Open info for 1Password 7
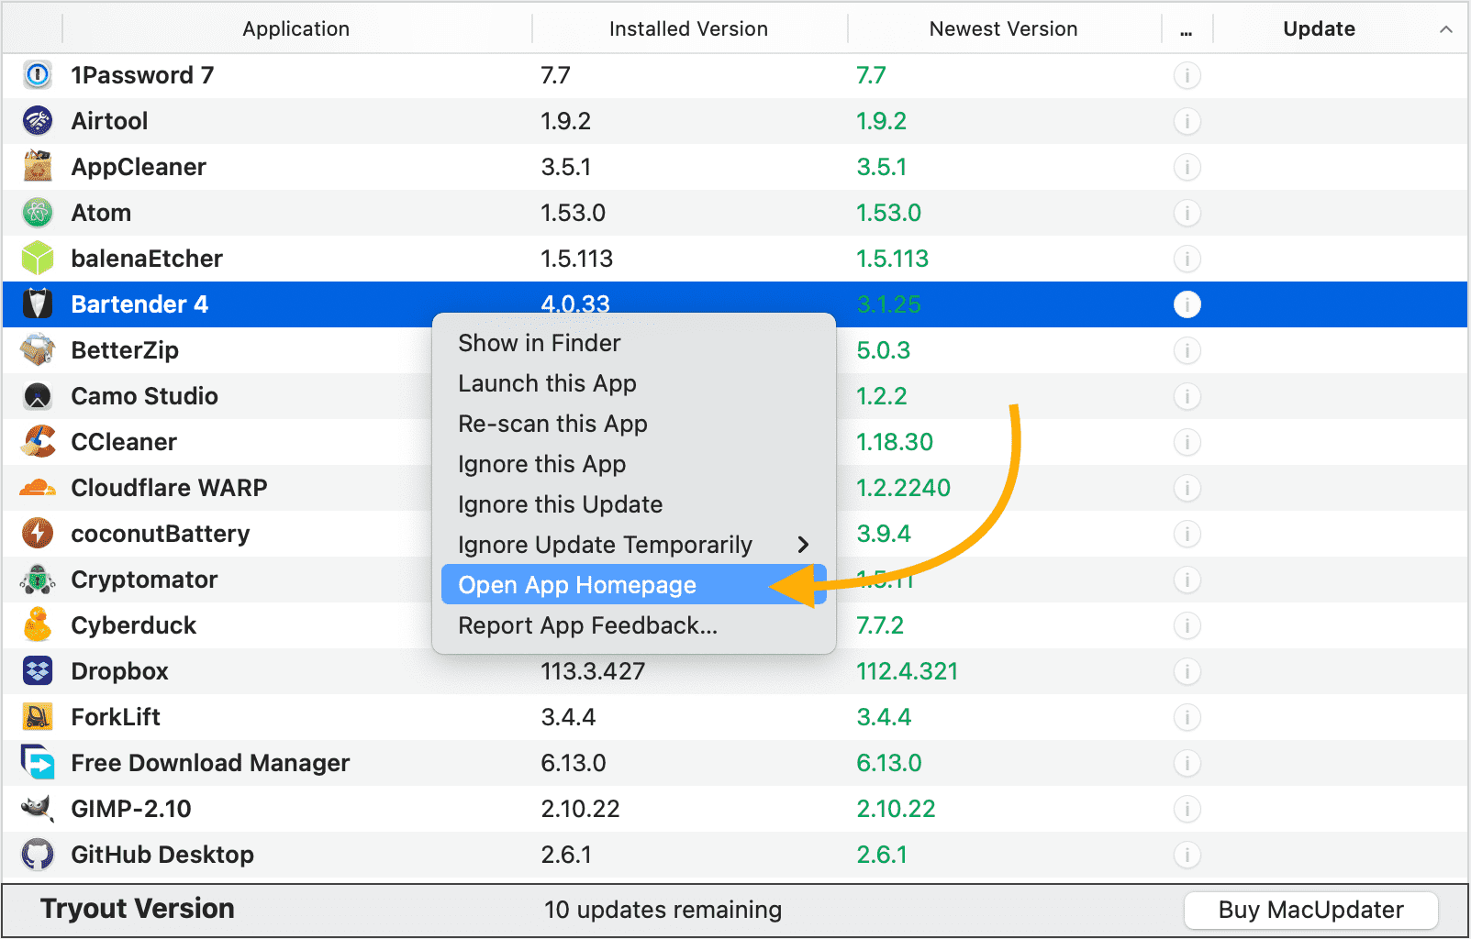Image resolution: width=1471 pixels, height=939 pixels. click(x=1187, y=75)
